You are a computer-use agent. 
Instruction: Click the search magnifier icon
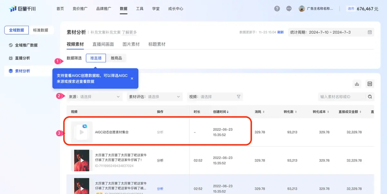pos(370,97)
